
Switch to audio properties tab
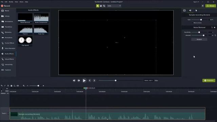coord(190,11)
